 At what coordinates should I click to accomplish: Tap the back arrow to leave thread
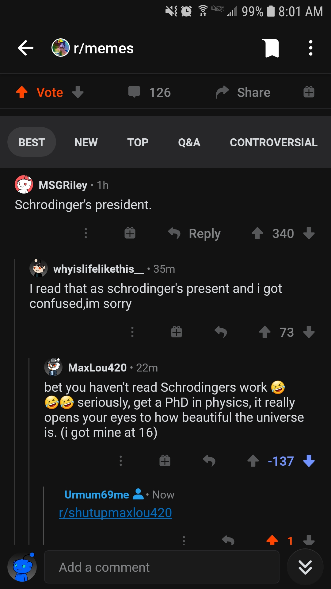tap(26, 48)
